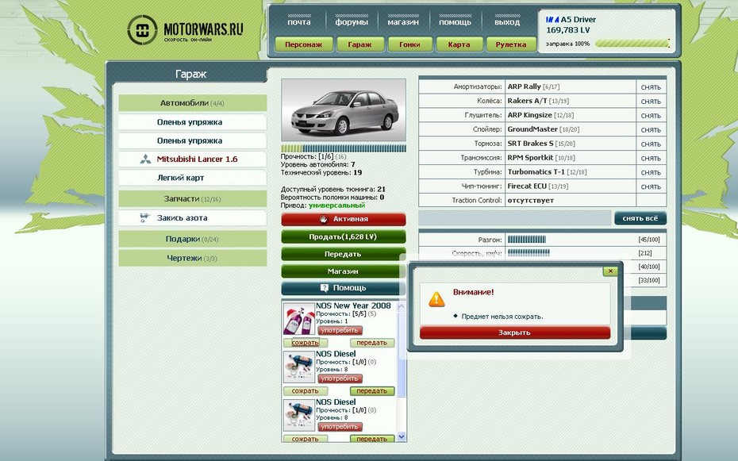Click the Motorwars.ru round logo icon
This screenshot has width=738, height=461.
142,30
